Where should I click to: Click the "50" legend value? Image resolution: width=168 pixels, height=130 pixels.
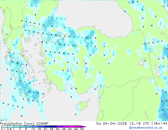pos(82,129)
